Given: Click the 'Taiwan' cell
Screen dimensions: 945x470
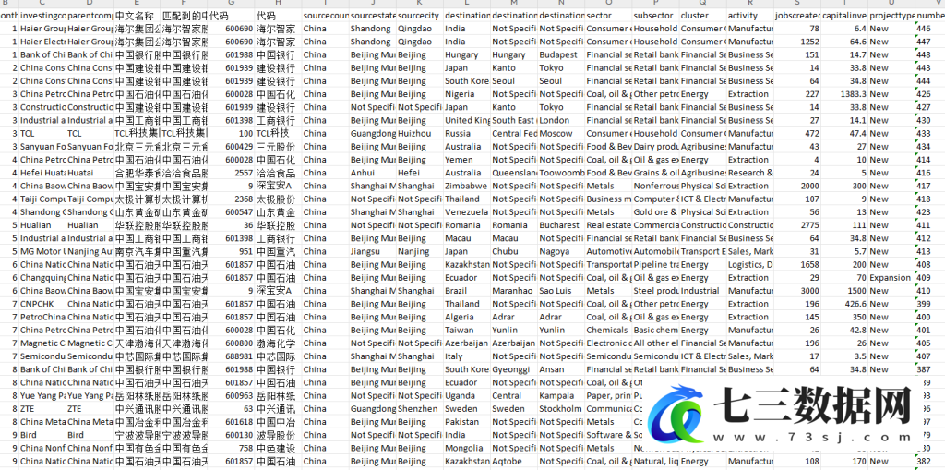Looking at the screenshot, I should pos(466,330).
